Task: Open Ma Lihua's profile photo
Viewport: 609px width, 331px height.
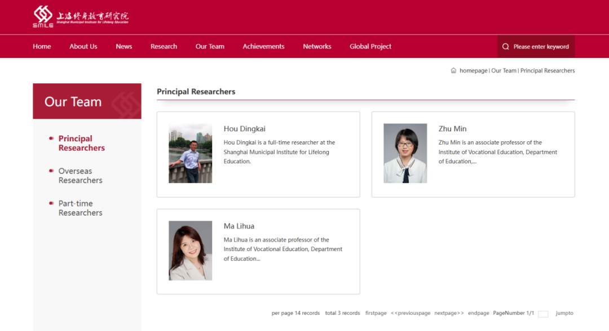Action: click(x=190, y=251)
